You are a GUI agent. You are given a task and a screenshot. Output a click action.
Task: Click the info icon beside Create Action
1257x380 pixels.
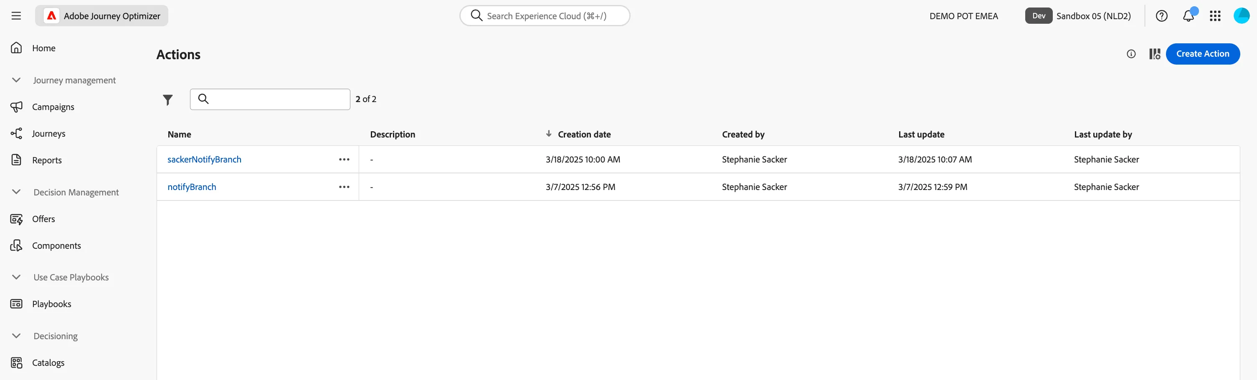click(1131, 54)
